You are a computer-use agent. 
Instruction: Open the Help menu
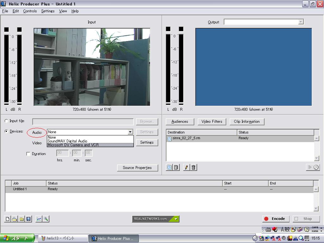click(x=75, y=11)
